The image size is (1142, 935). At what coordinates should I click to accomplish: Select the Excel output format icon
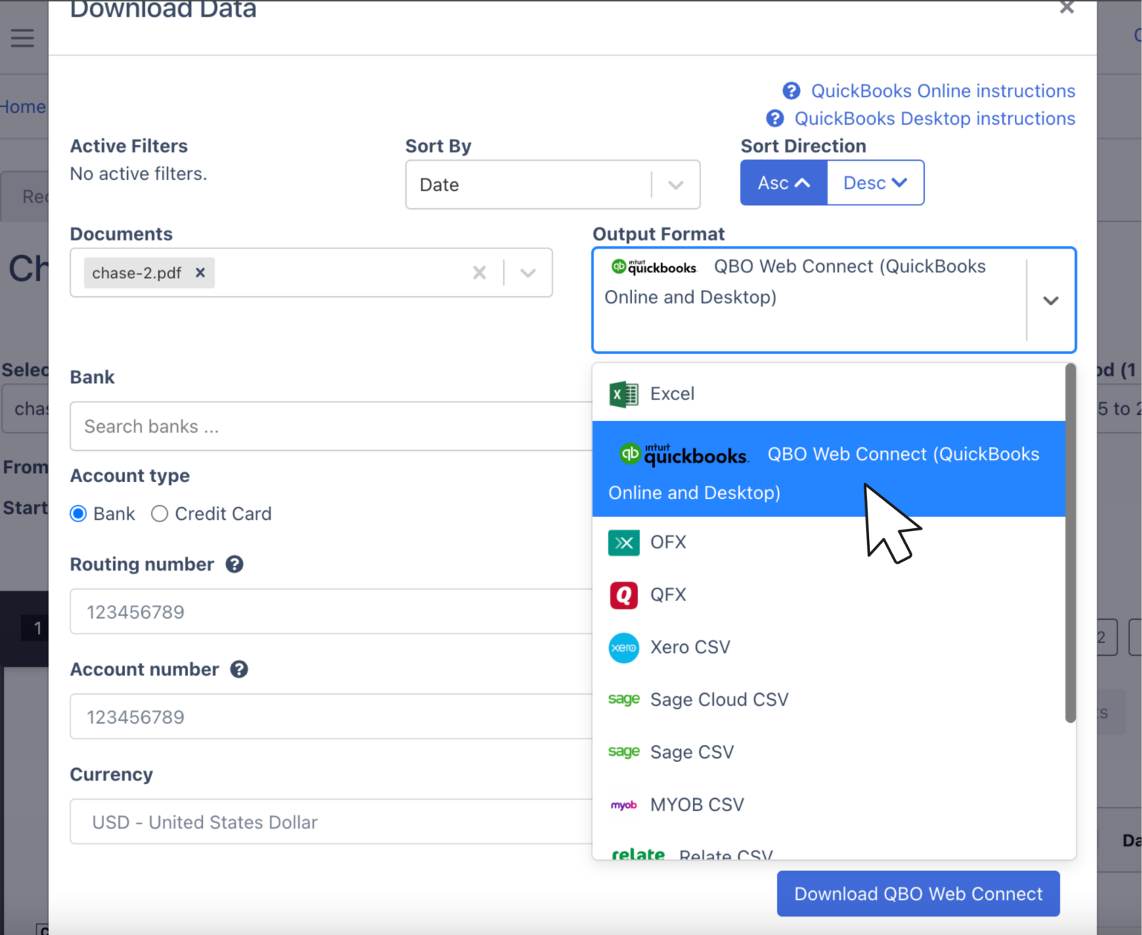click(624, 394)
